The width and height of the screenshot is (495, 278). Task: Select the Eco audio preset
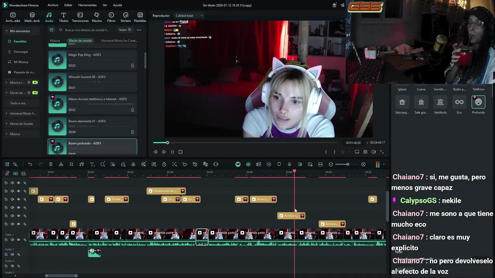click(x=459, y=102)
